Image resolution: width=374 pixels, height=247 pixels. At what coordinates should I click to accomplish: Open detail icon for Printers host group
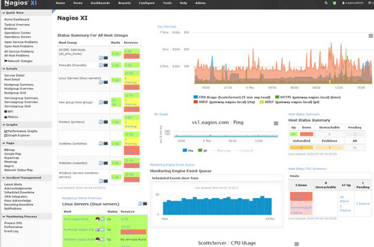pos(100,122)
